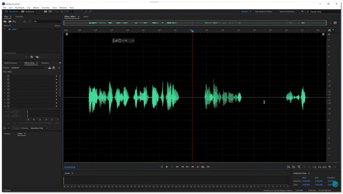Open effect list arrow for slot 4
This screenshot has height=194, width=343.
point(56,86)
